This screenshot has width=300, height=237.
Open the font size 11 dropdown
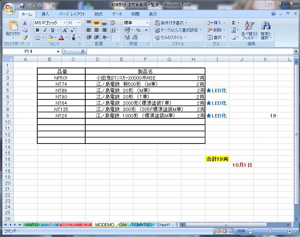tap(78, 23)
